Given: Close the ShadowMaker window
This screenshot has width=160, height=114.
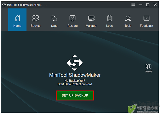Looking at the screenshot, I should [x=155, y=5].
